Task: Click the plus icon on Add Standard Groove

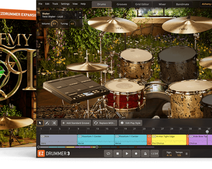Action: (x=64, y=123)
